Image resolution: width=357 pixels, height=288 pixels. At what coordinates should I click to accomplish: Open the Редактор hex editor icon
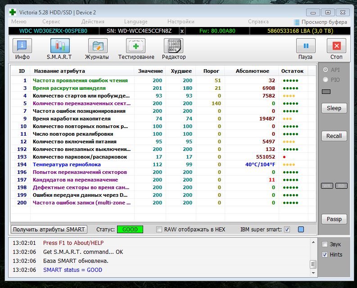[173, 46]
